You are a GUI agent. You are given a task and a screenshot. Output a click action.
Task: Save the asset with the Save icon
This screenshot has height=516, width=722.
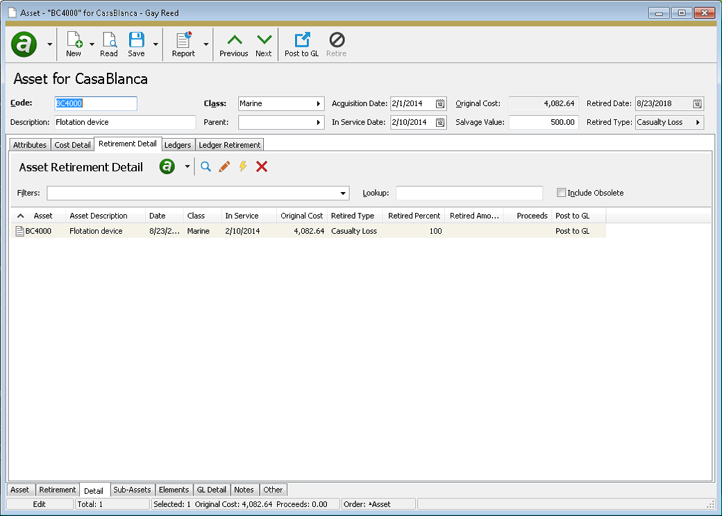[135, 43]
